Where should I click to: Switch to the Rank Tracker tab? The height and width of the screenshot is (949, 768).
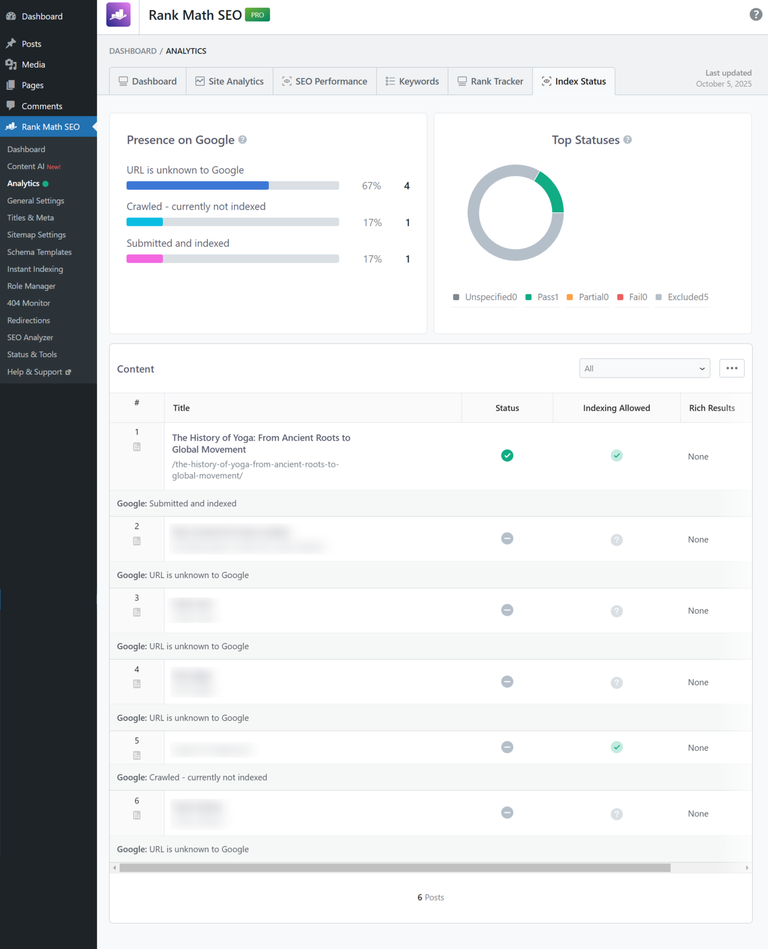490,81
